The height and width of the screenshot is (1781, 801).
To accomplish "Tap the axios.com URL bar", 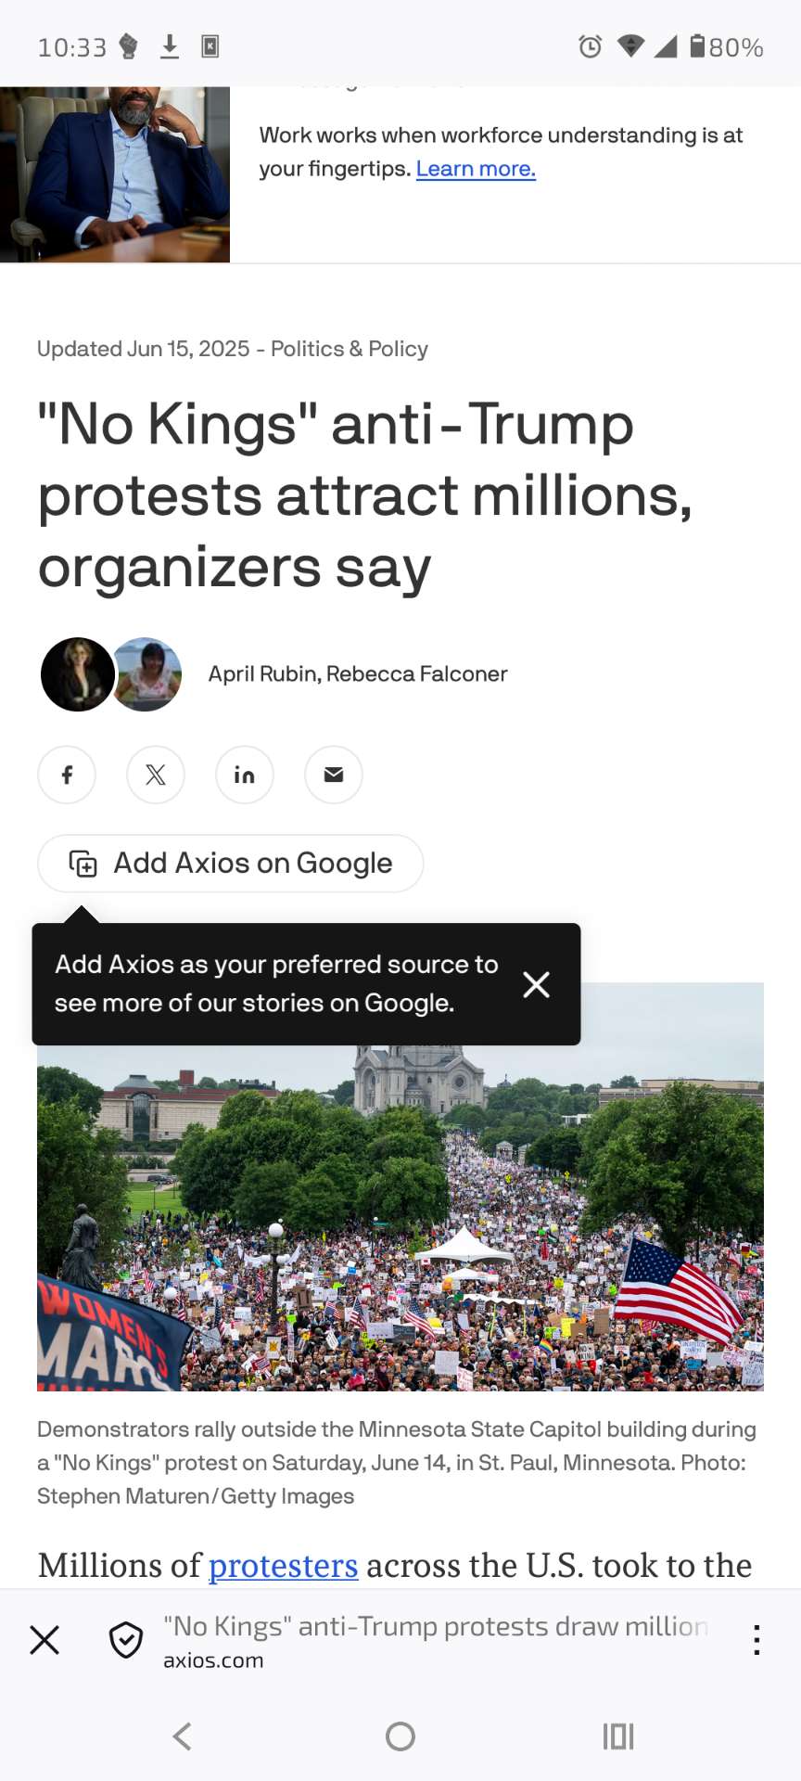I will click(x=436, y=1641).
